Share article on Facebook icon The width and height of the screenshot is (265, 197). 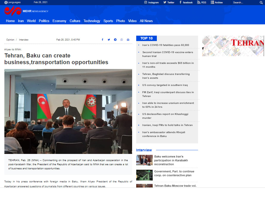[102, 40]
